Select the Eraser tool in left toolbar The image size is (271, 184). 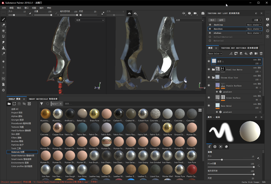[3, 25]
